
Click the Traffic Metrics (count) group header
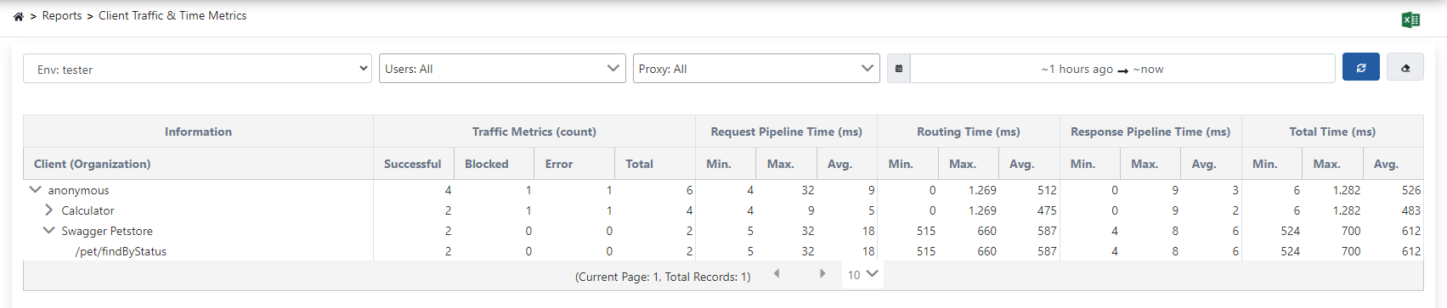534,132
